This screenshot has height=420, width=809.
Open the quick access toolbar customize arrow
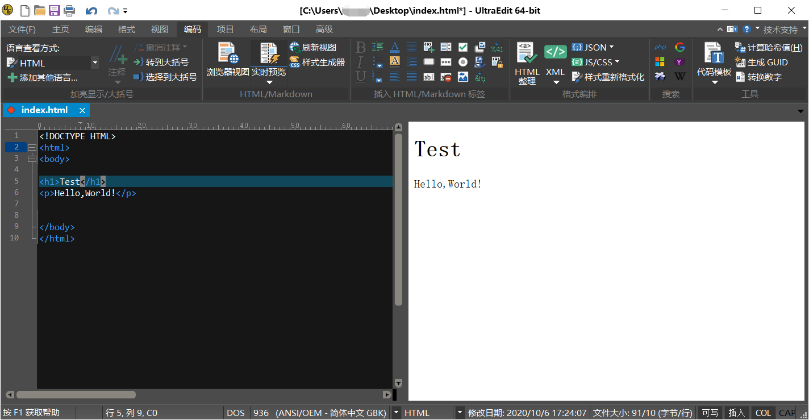[x=125, y=11]
